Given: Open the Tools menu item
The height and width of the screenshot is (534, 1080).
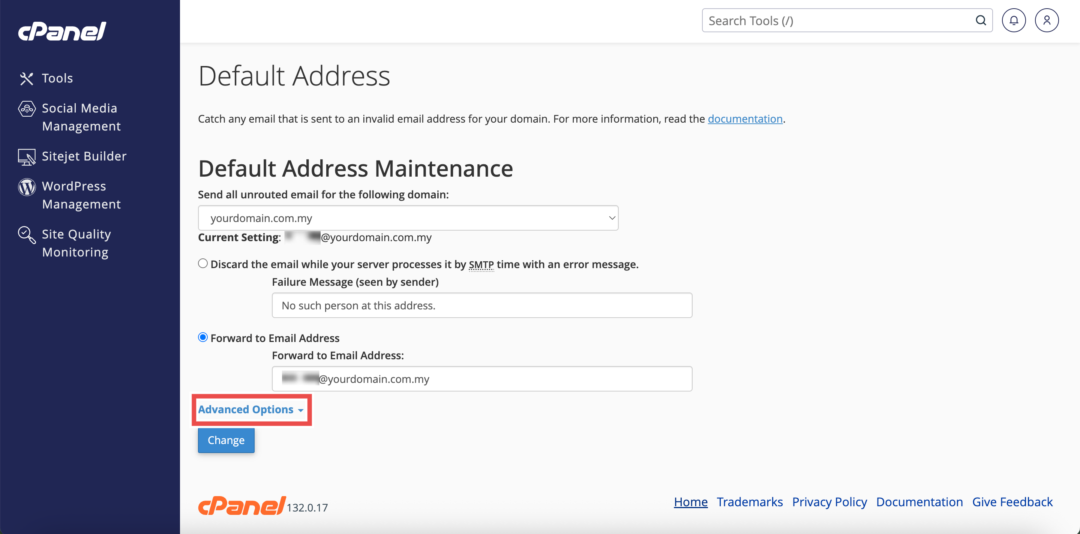Looking at the screenshot, I should (x=57, y=78).
